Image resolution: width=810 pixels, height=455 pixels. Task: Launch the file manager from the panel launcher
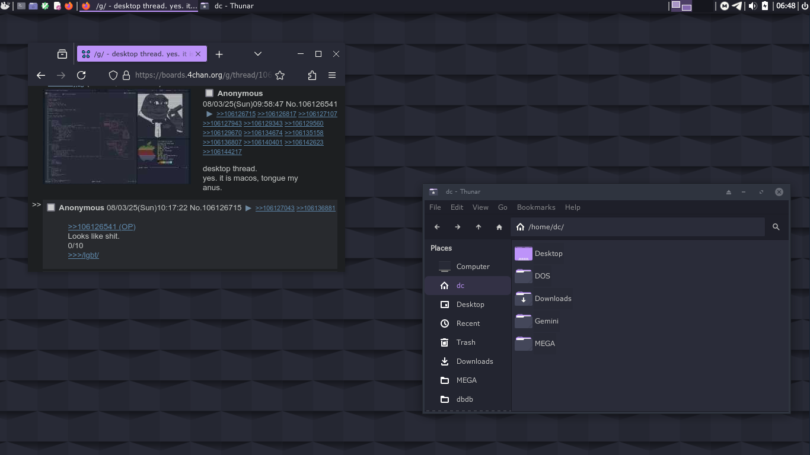[x=33, y=6]
